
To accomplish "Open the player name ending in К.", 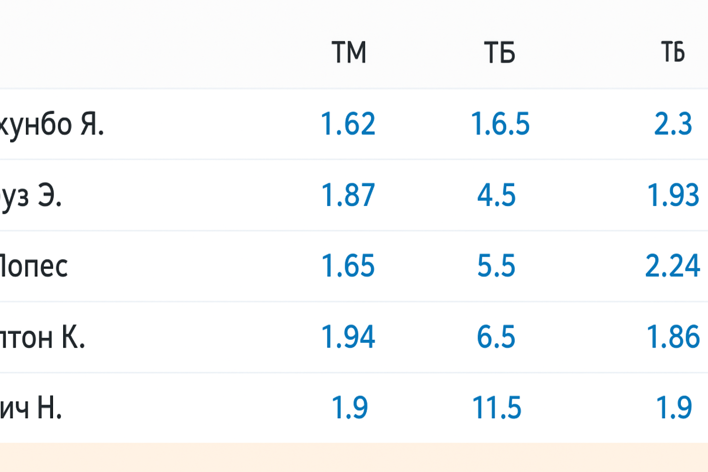I will (x=42, y=337).
